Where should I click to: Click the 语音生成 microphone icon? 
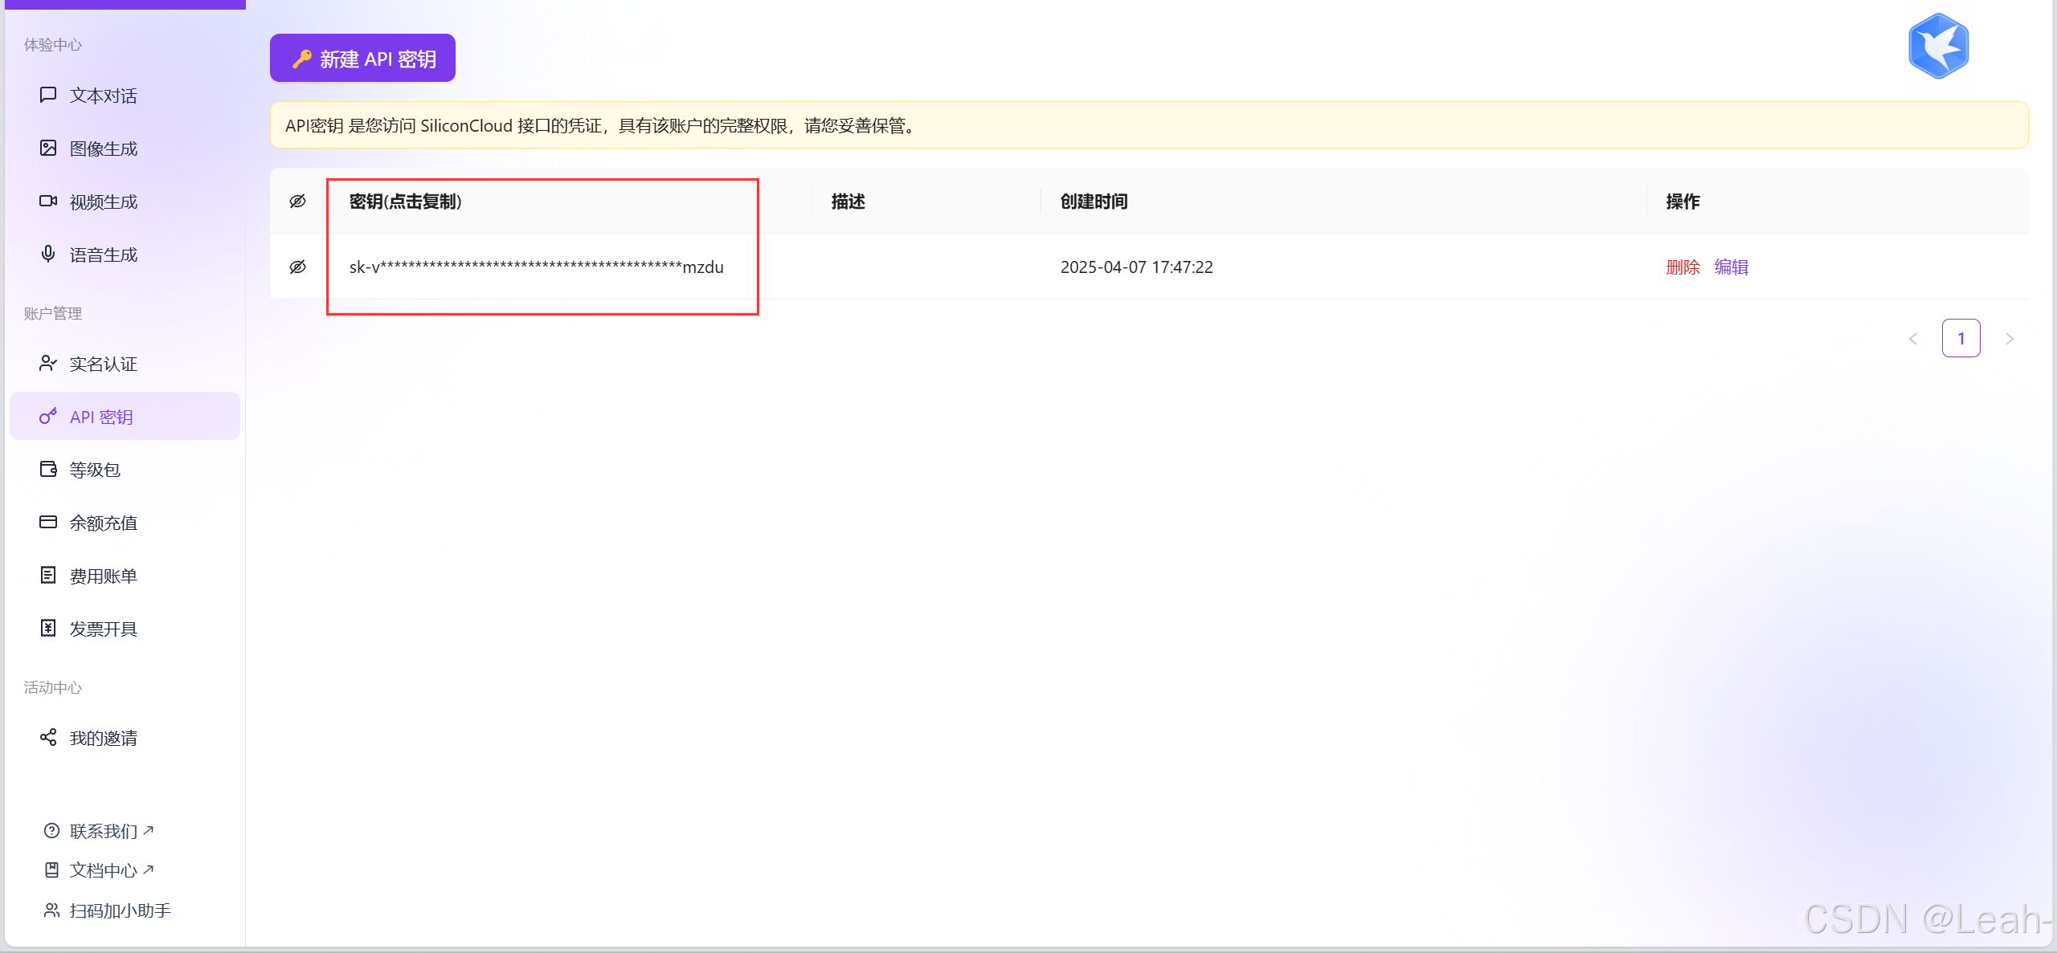point(48,254)
